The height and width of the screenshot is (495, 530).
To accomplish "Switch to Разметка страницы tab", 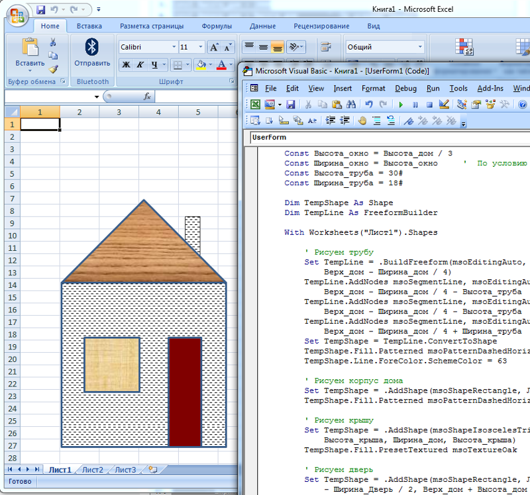I will 152,26.
